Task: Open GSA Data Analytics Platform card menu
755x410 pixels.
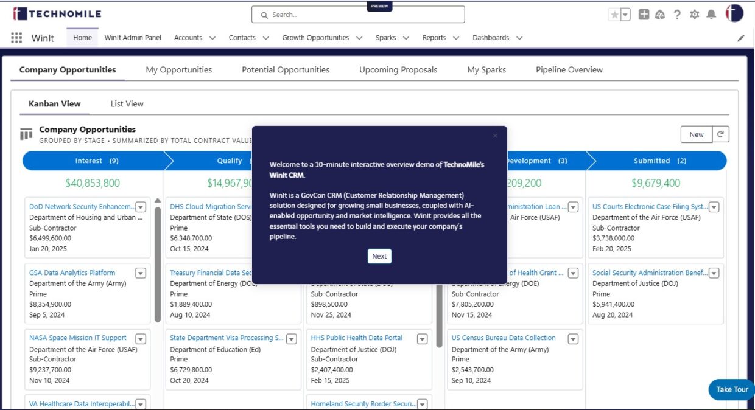Action: pyautogui.click(x=141, y=273)
